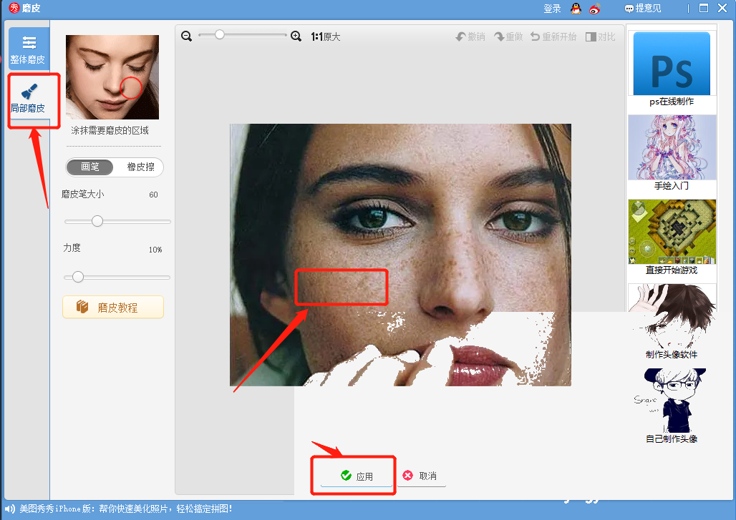Screen dimensions: 736x520
Task: Click the speaker icon in status bar
Action: [x=9, y=509]
